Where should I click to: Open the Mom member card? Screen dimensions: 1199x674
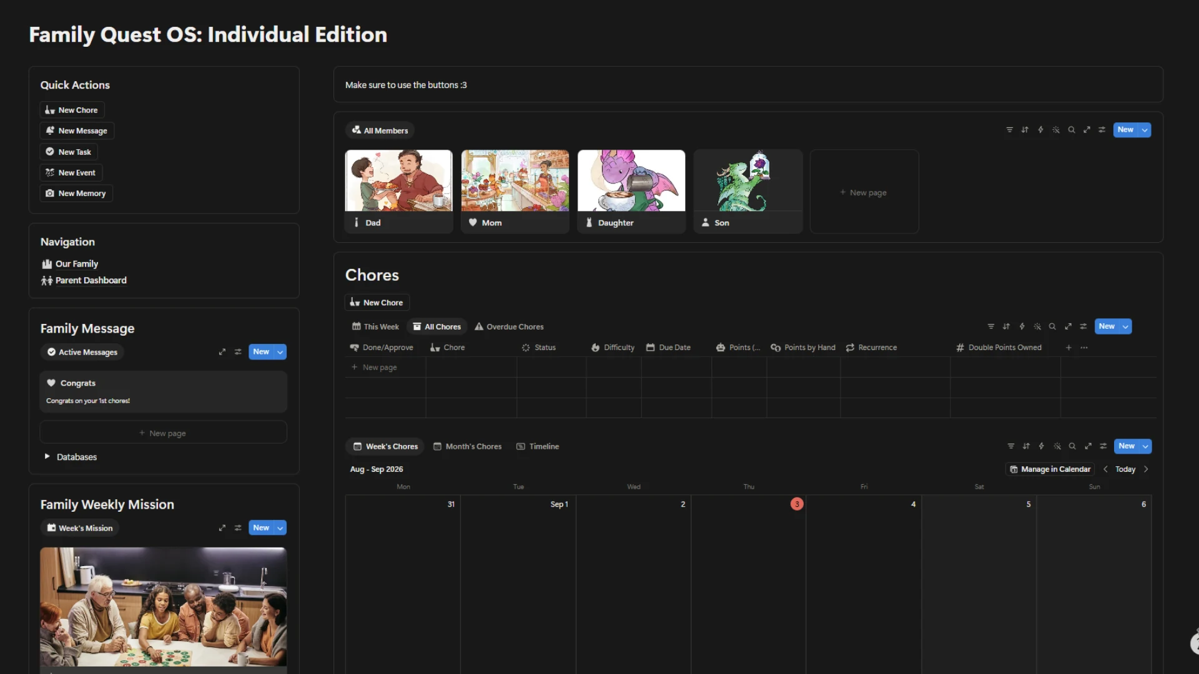coord(515,192)
